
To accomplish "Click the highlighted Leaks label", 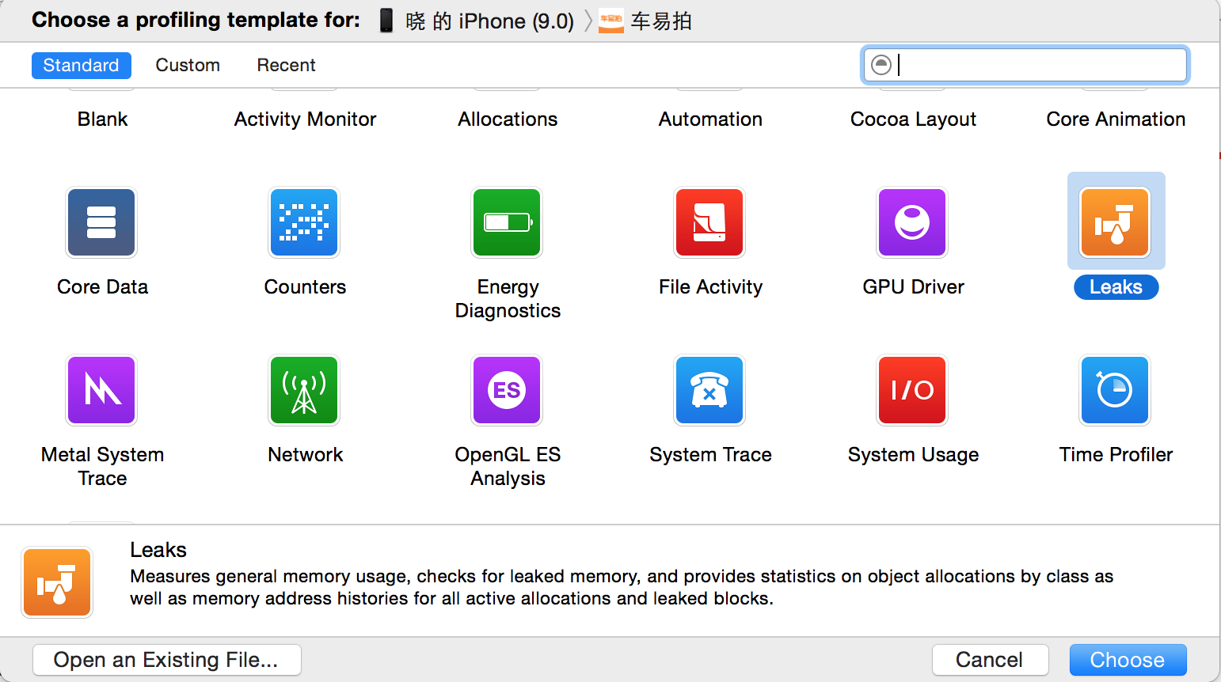I will 1116,287.
